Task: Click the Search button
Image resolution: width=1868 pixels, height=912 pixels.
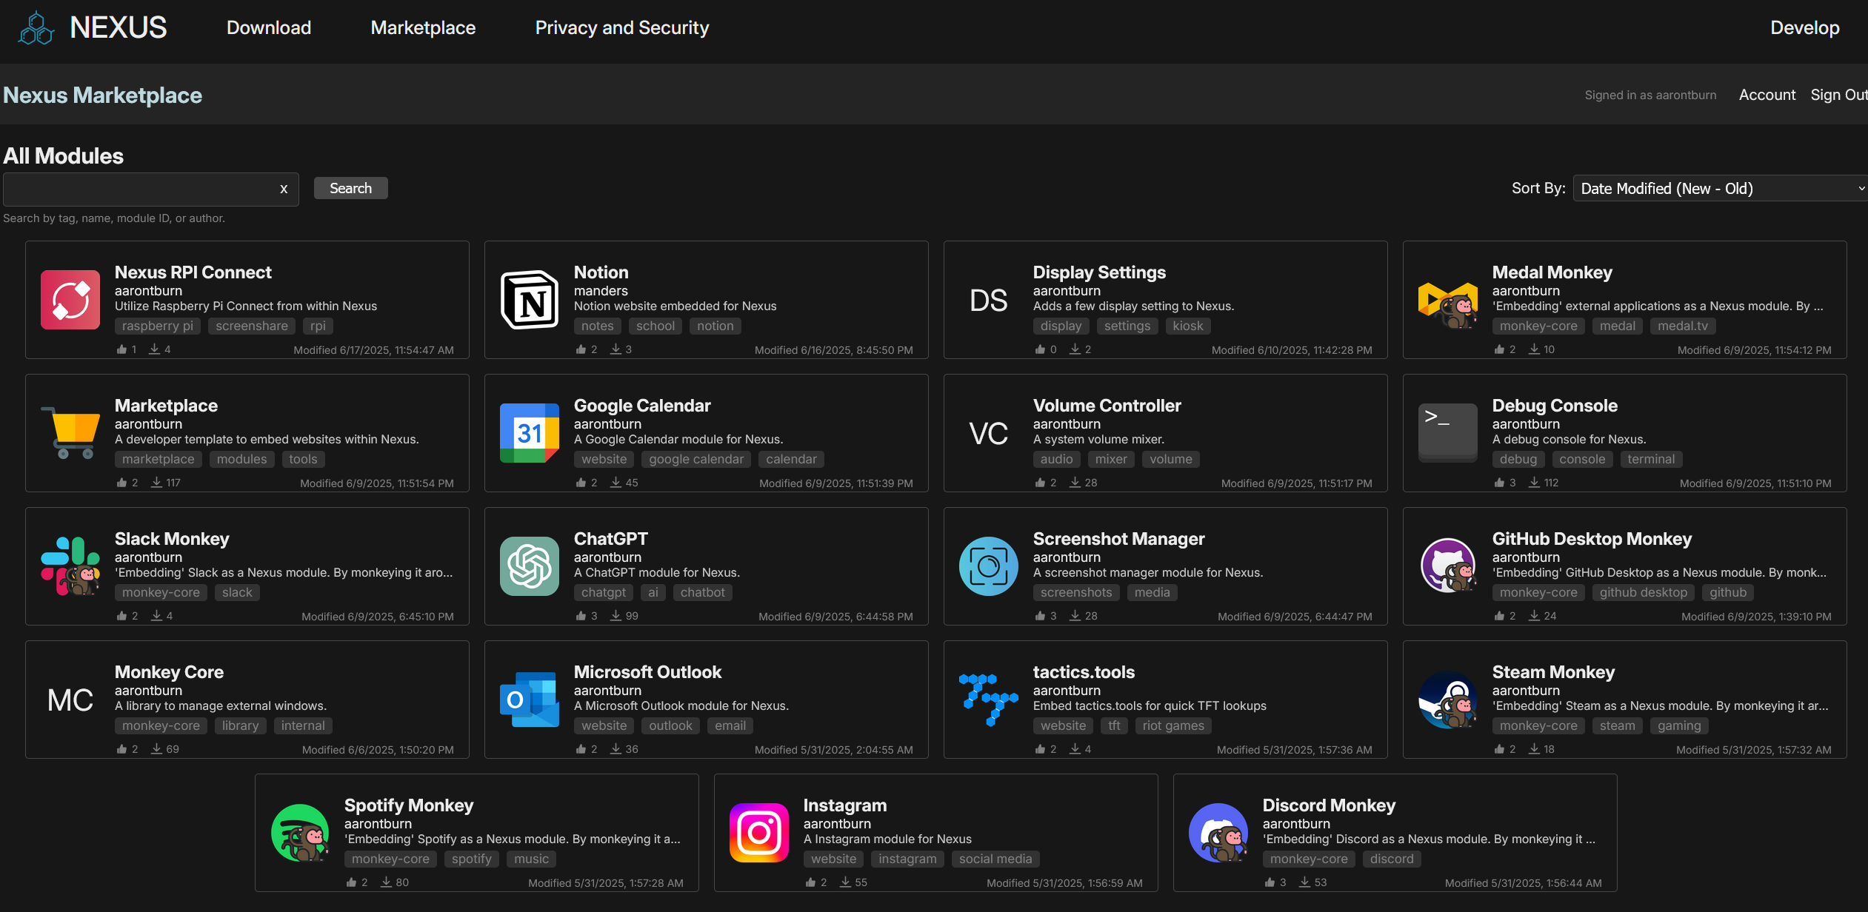Action: pyautogui.click(x=350, y=188)
